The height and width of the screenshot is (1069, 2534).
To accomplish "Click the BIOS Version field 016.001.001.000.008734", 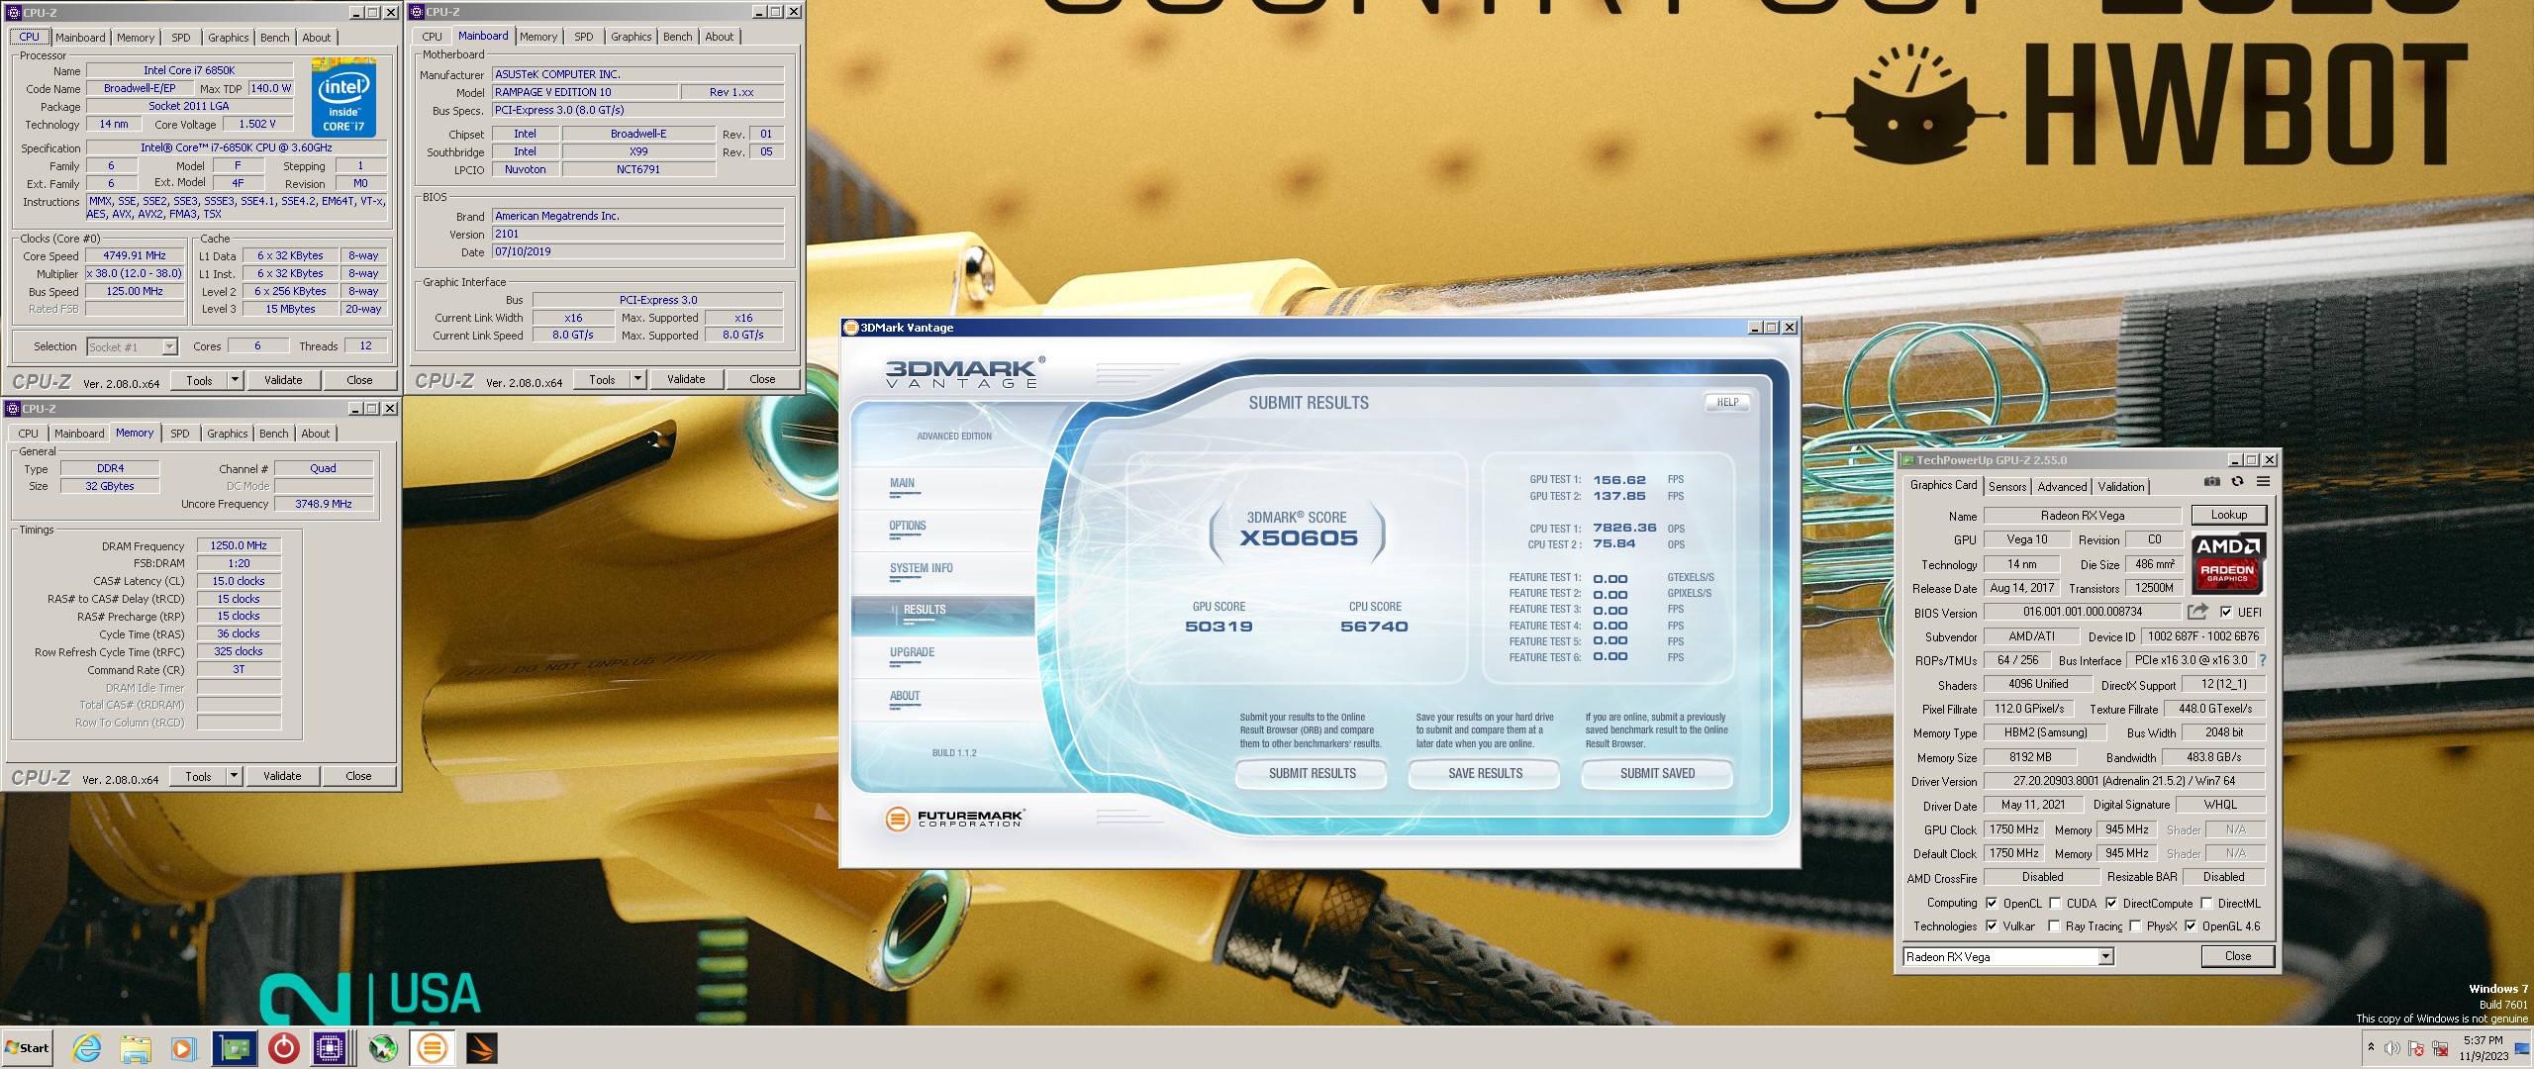I will click(x=2082, y=612).
